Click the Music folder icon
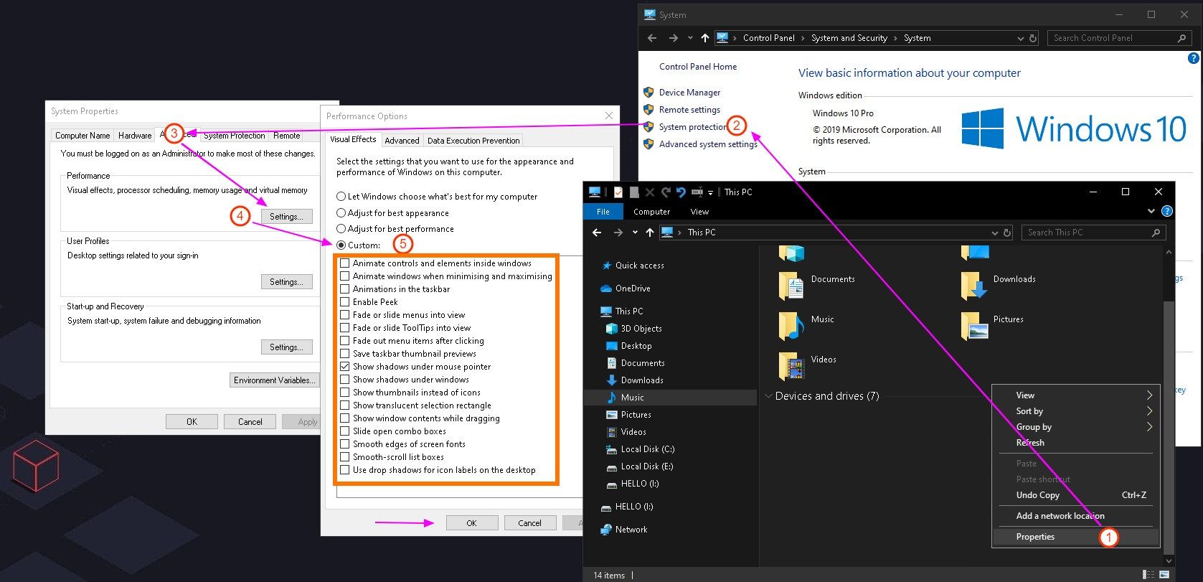The width and height of the screenshot is (1203, 582). click(791, 325)
